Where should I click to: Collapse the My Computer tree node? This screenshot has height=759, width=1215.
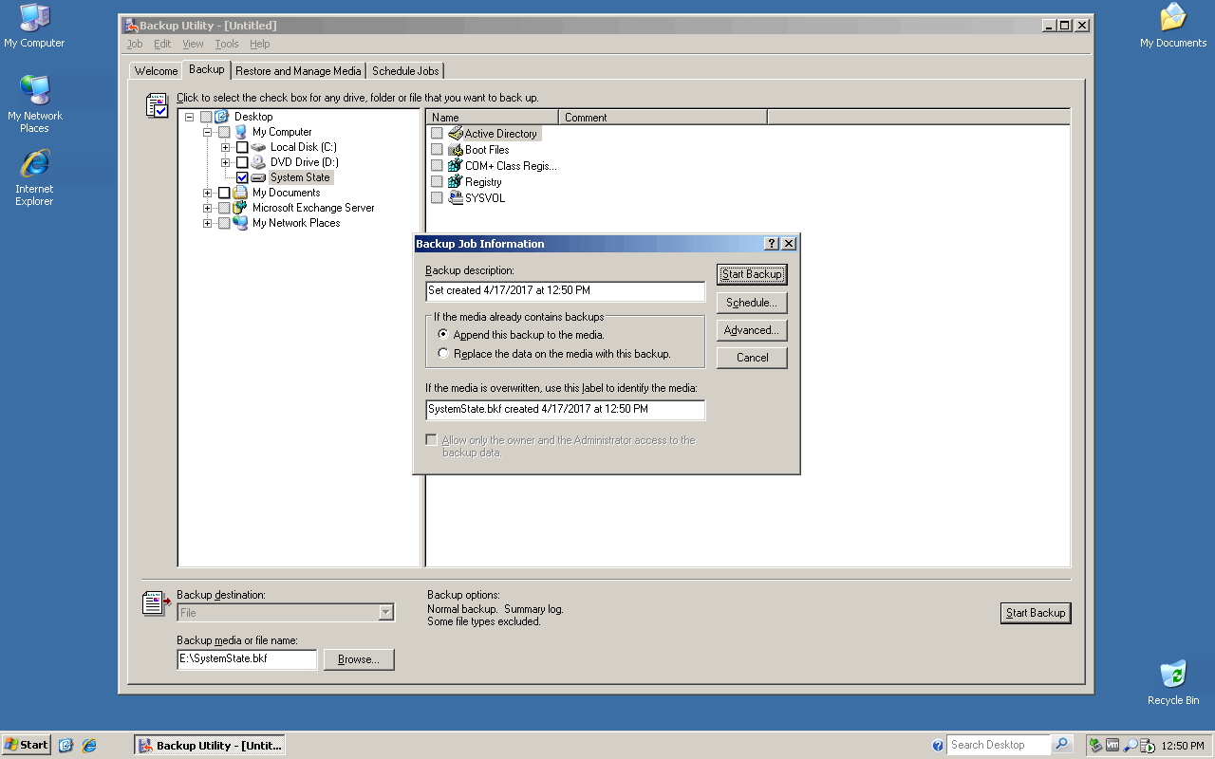tap(208, 132)
